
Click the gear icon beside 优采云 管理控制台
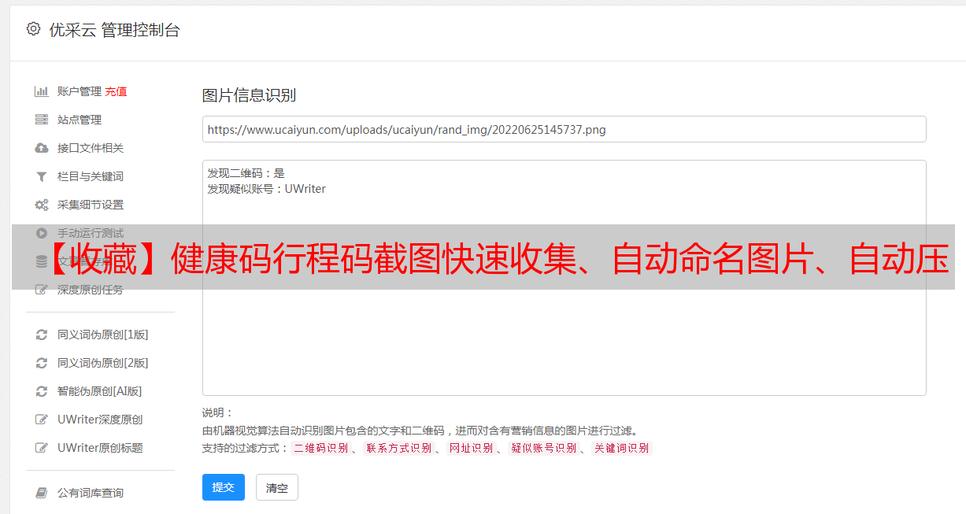click(x=33, y=29)
